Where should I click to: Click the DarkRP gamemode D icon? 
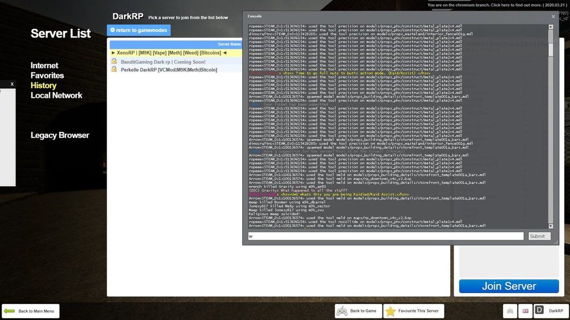click(540, 311)
